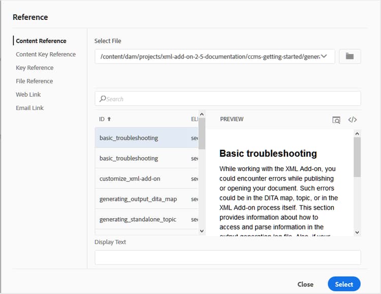Expand the Select File path dropdown
This screenshot has width=381, height=294.
coord(324,56)
